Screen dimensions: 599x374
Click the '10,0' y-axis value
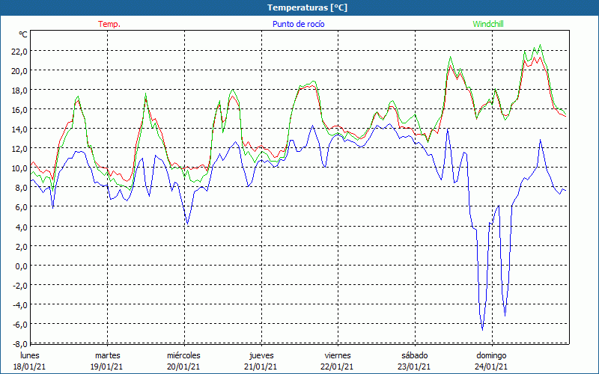(x=19, y=168)
